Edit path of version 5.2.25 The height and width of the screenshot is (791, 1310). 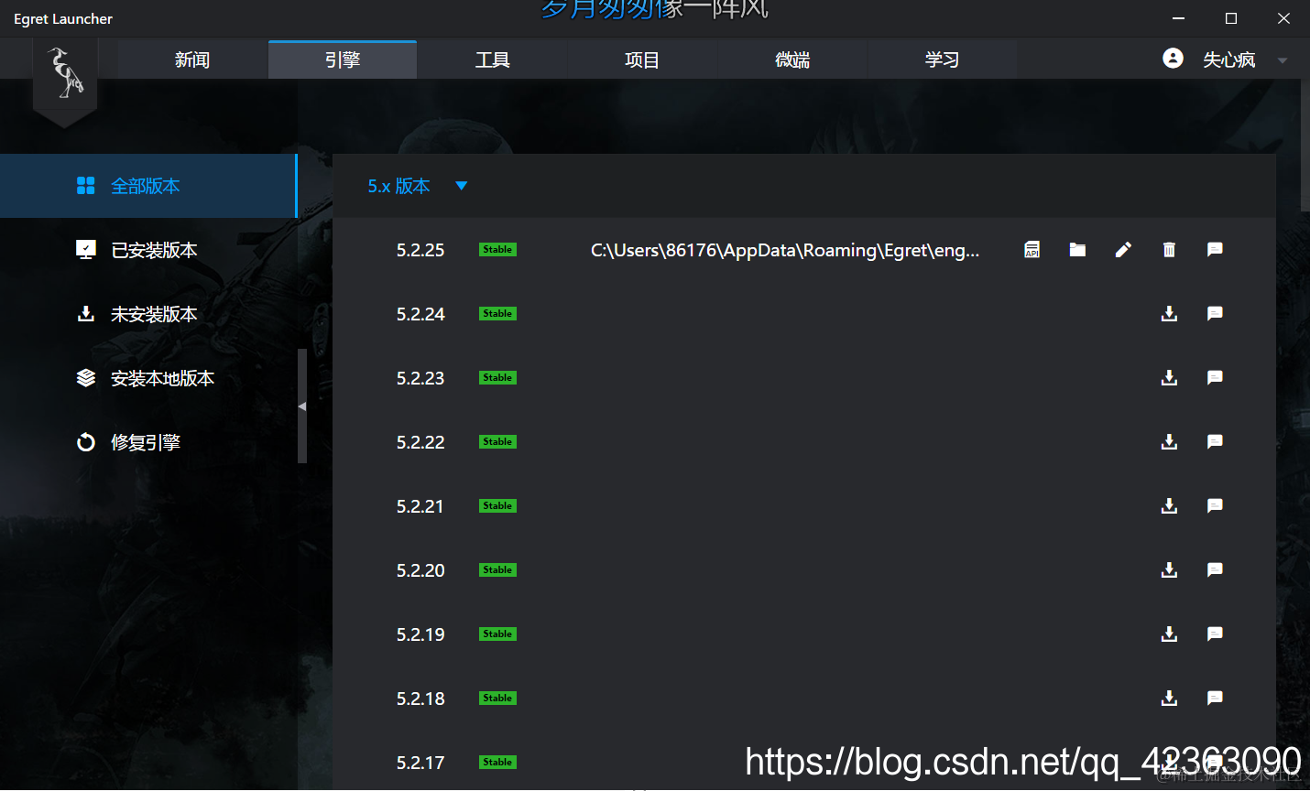1123,249
